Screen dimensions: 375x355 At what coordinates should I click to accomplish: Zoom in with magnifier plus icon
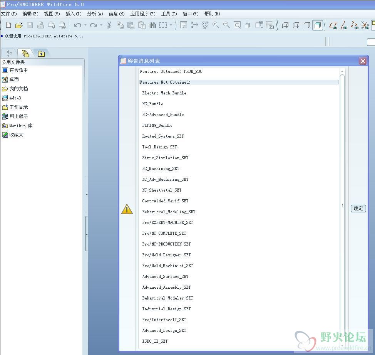216,25
